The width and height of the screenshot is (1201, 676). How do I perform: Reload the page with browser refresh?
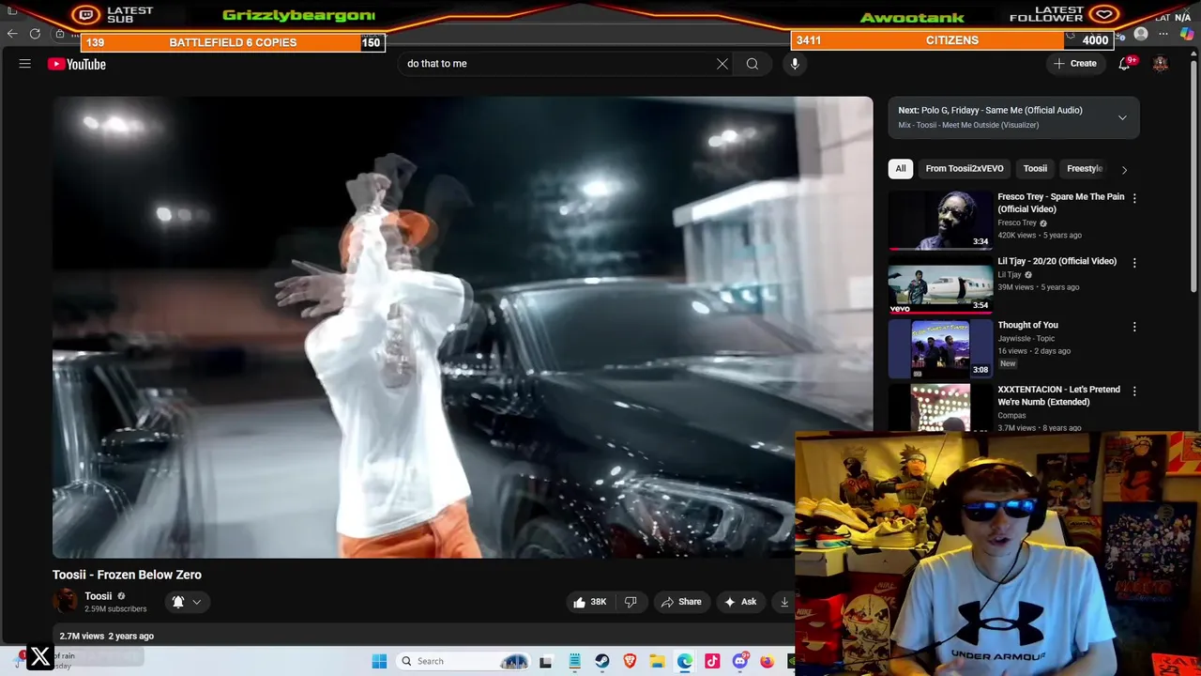point(35,34)
